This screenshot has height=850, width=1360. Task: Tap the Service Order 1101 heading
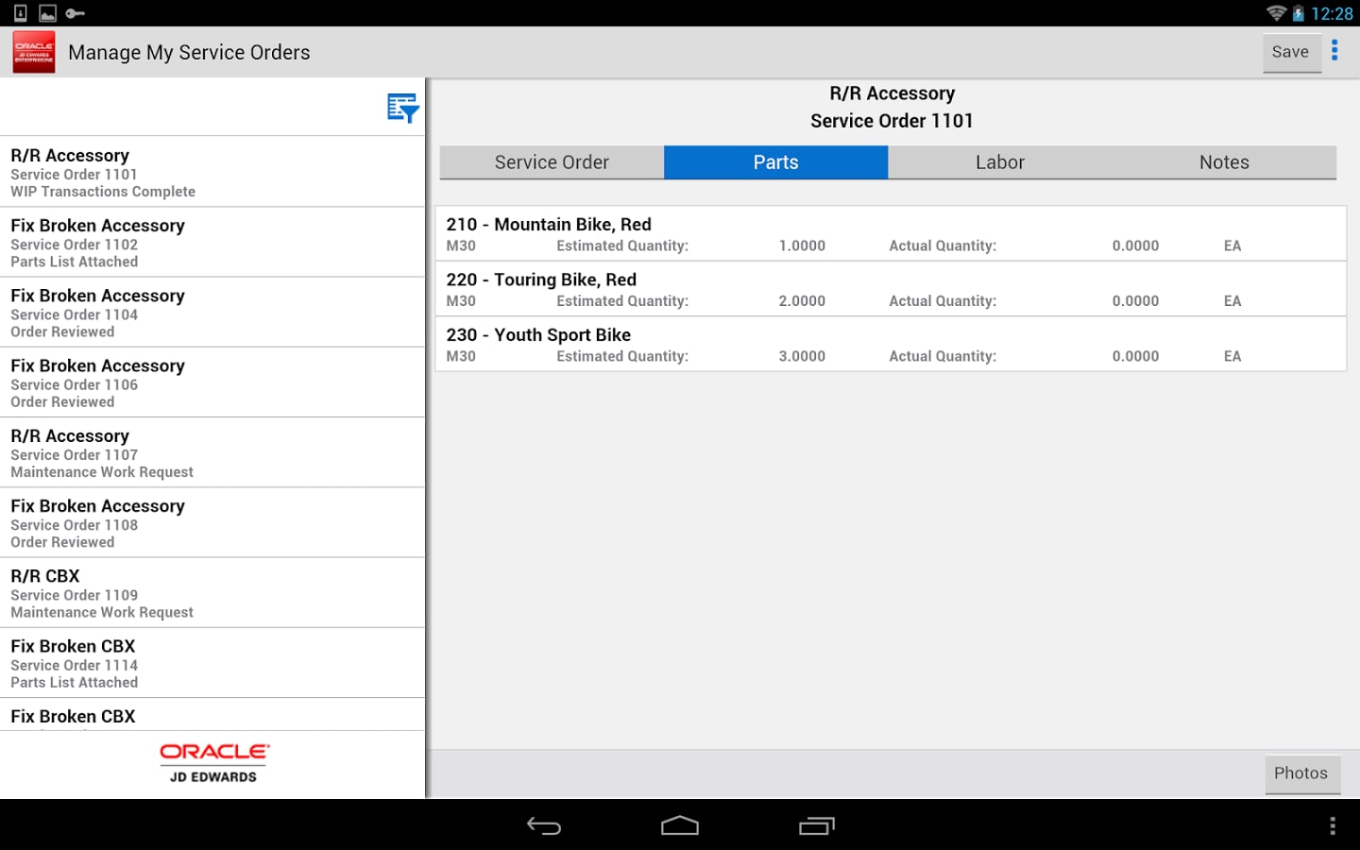[x=892, y=121]
